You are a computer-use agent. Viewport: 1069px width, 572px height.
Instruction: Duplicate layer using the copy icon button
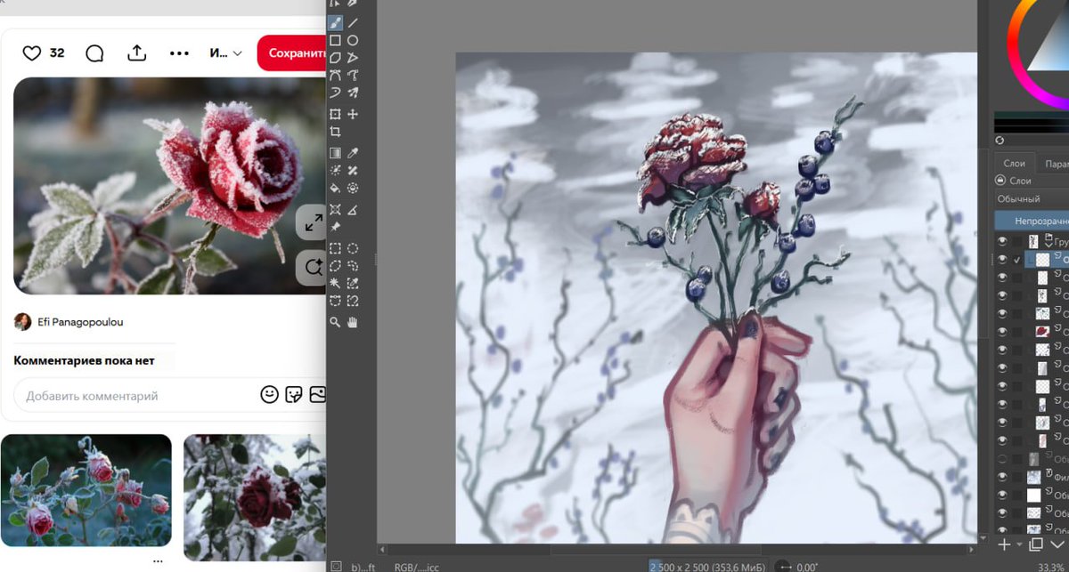1036,544
